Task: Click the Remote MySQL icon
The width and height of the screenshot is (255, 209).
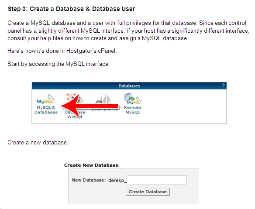Action: 133,99
